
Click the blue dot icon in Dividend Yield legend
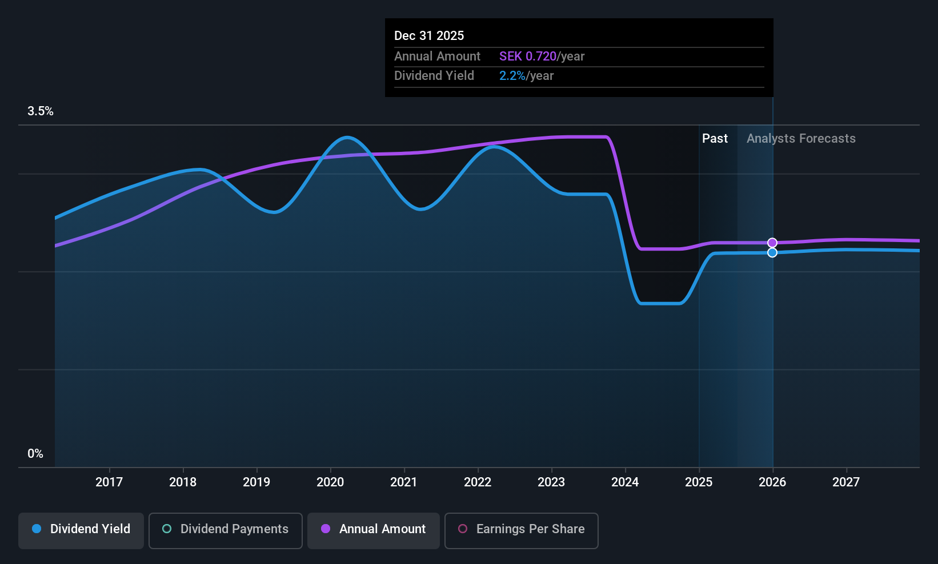(x=37, y=529)
